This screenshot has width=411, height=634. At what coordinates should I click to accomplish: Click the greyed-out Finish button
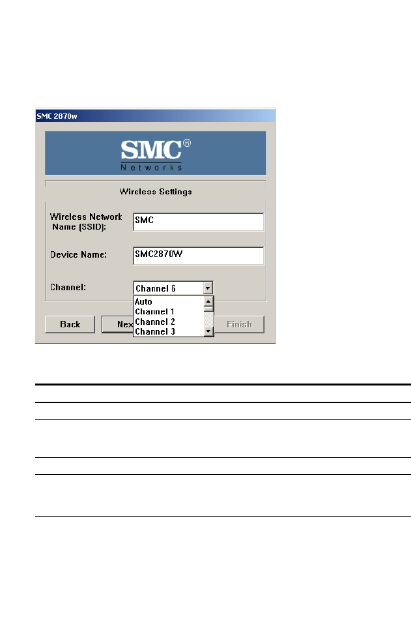tap(239, 324)
